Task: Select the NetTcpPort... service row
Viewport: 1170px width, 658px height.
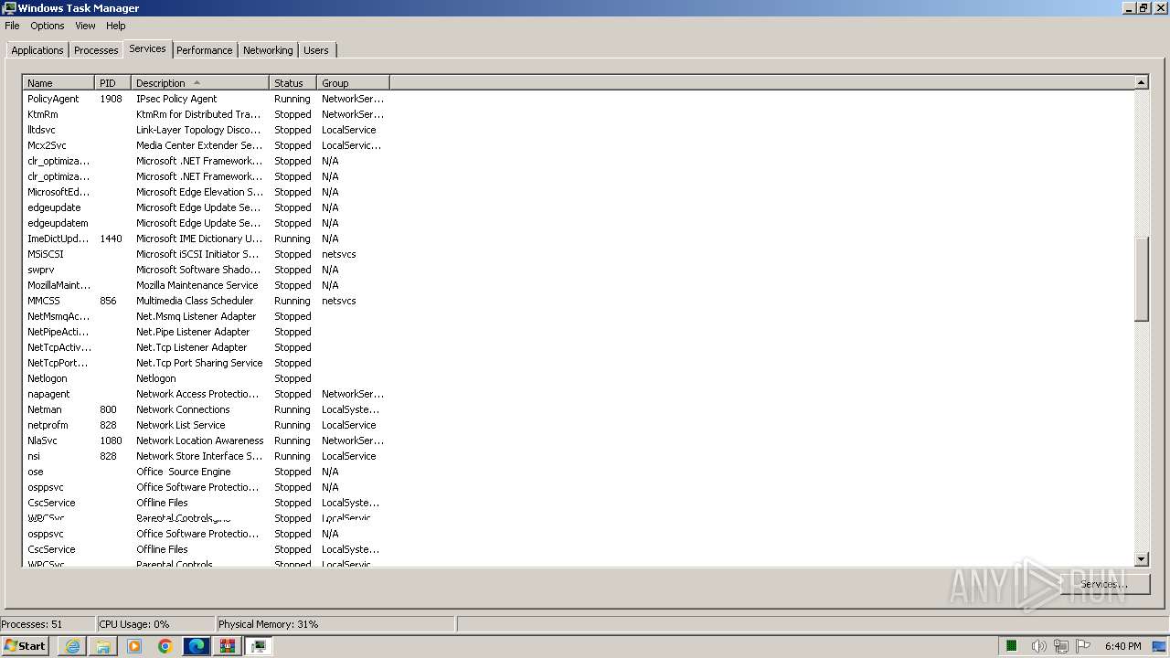Action: [x=206, y=363]
